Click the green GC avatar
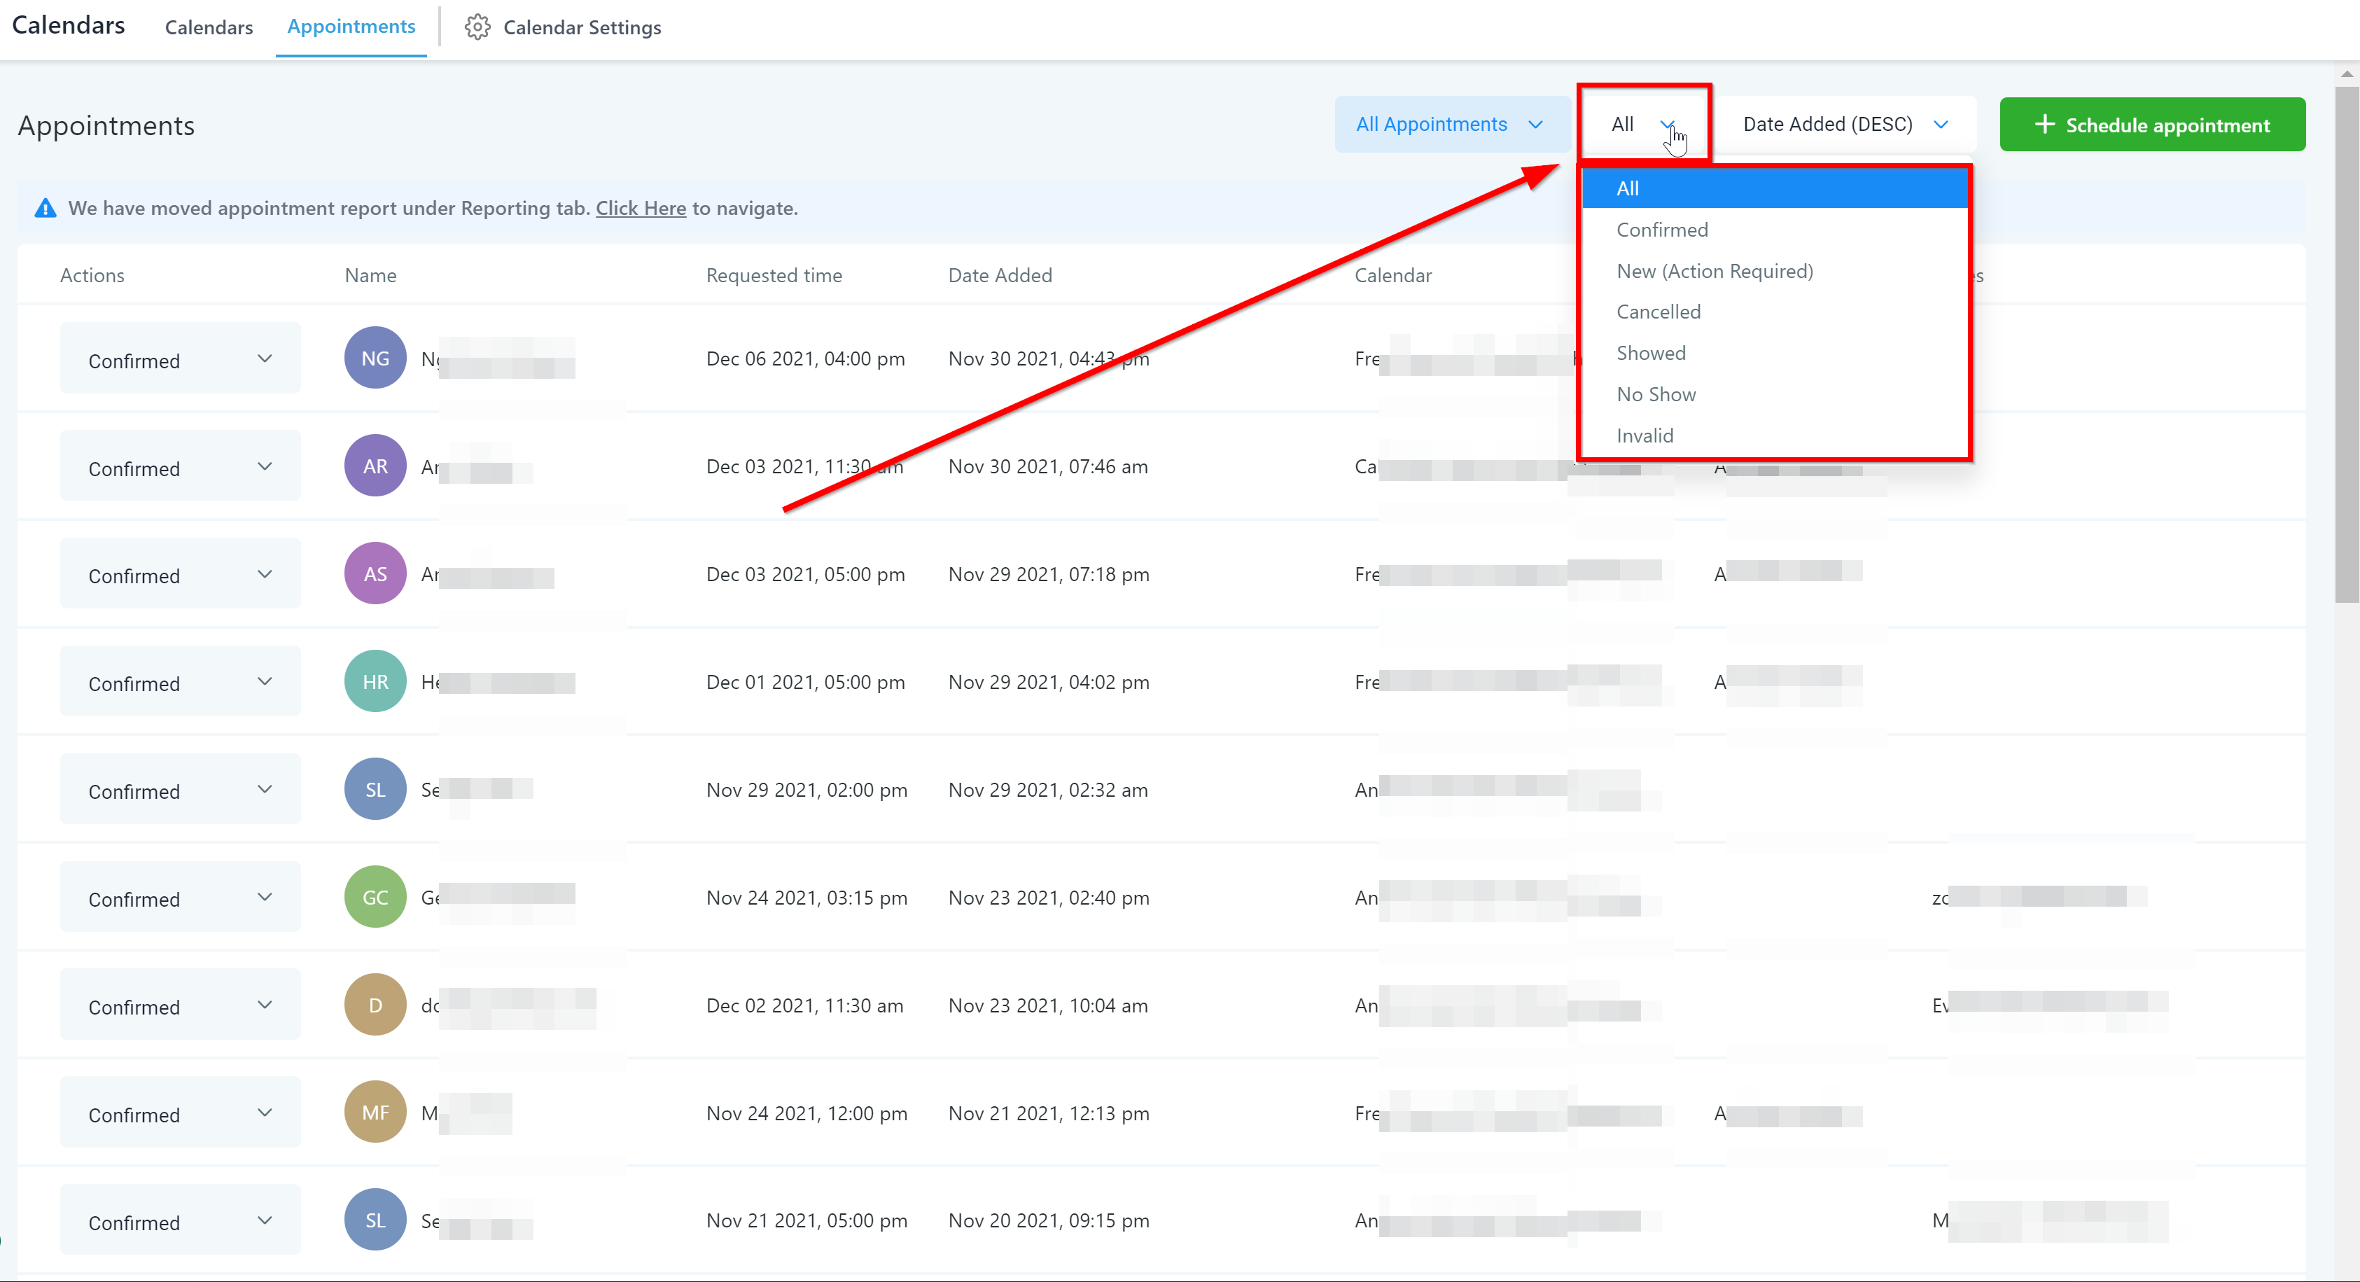2360x1282 pixels. tap(375, 897)
